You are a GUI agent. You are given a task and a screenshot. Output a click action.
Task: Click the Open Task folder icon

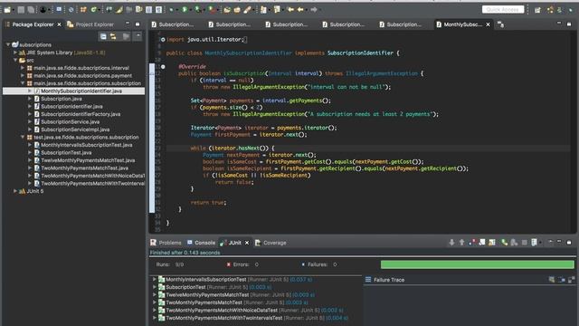(237, 10)
